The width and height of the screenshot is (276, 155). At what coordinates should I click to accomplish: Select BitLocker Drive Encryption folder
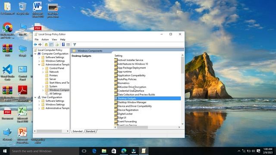[x=132, y=87]
